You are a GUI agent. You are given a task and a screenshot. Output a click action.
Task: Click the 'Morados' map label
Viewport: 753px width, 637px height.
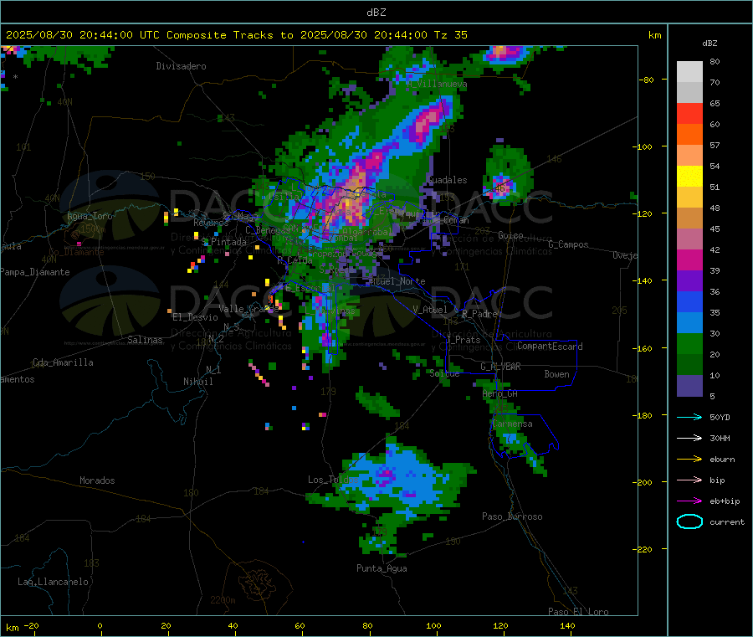(x=97, y=480)
